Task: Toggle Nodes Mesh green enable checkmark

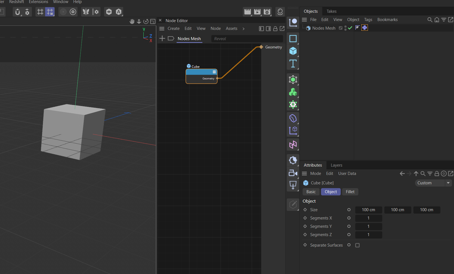Action: (350, 28)
